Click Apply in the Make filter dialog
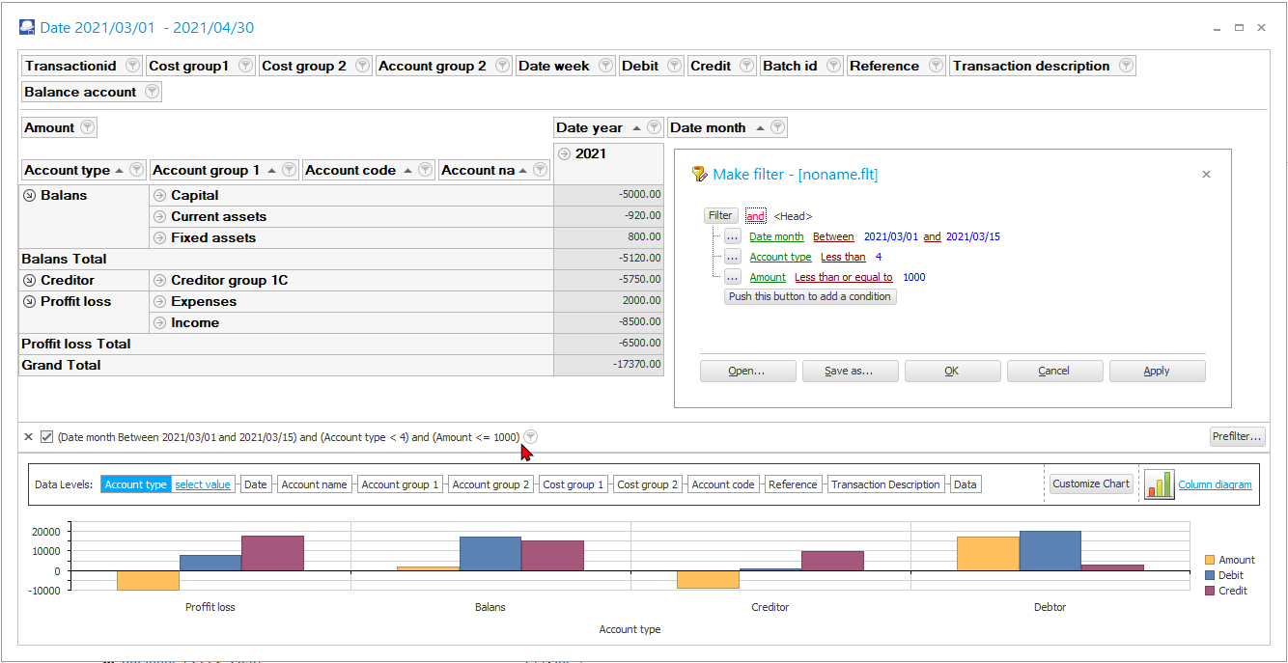 [x=1157, y=371]
